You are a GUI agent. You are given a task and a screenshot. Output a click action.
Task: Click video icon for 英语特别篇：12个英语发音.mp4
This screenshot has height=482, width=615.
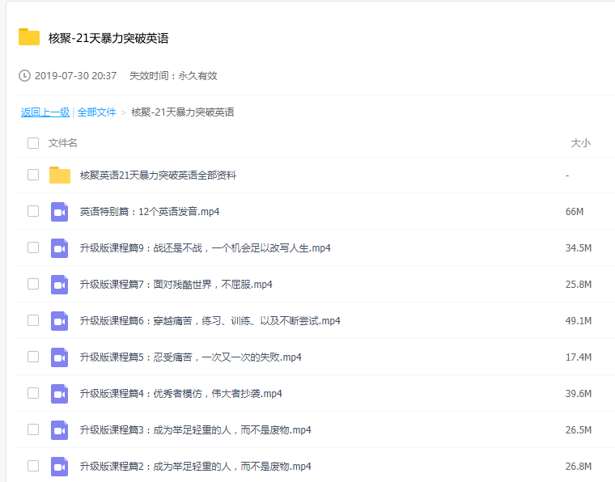click(x=60, y=212)
